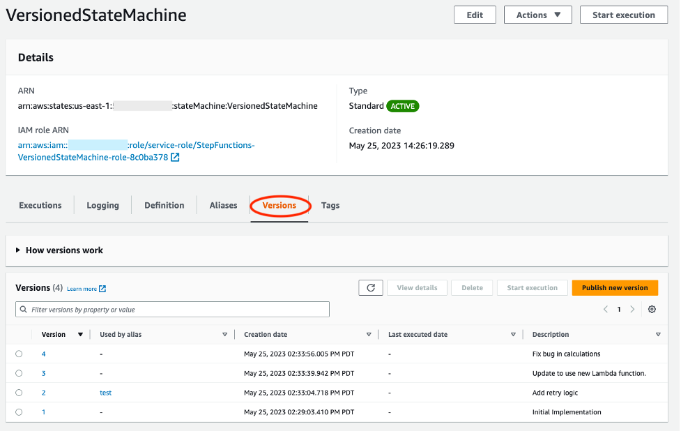Click the refresh versions icon button
Viewport: 681px width, 431px height.
370,287
